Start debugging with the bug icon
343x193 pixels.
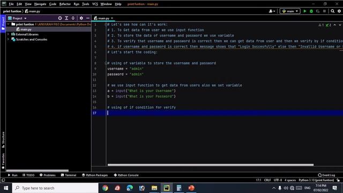(x=311, y=11)
